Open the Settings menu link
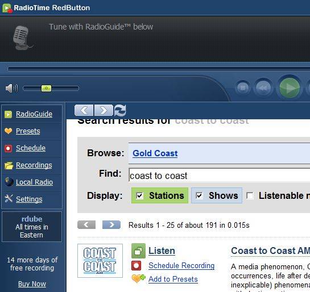310x292 pixels. click(29, 199)
